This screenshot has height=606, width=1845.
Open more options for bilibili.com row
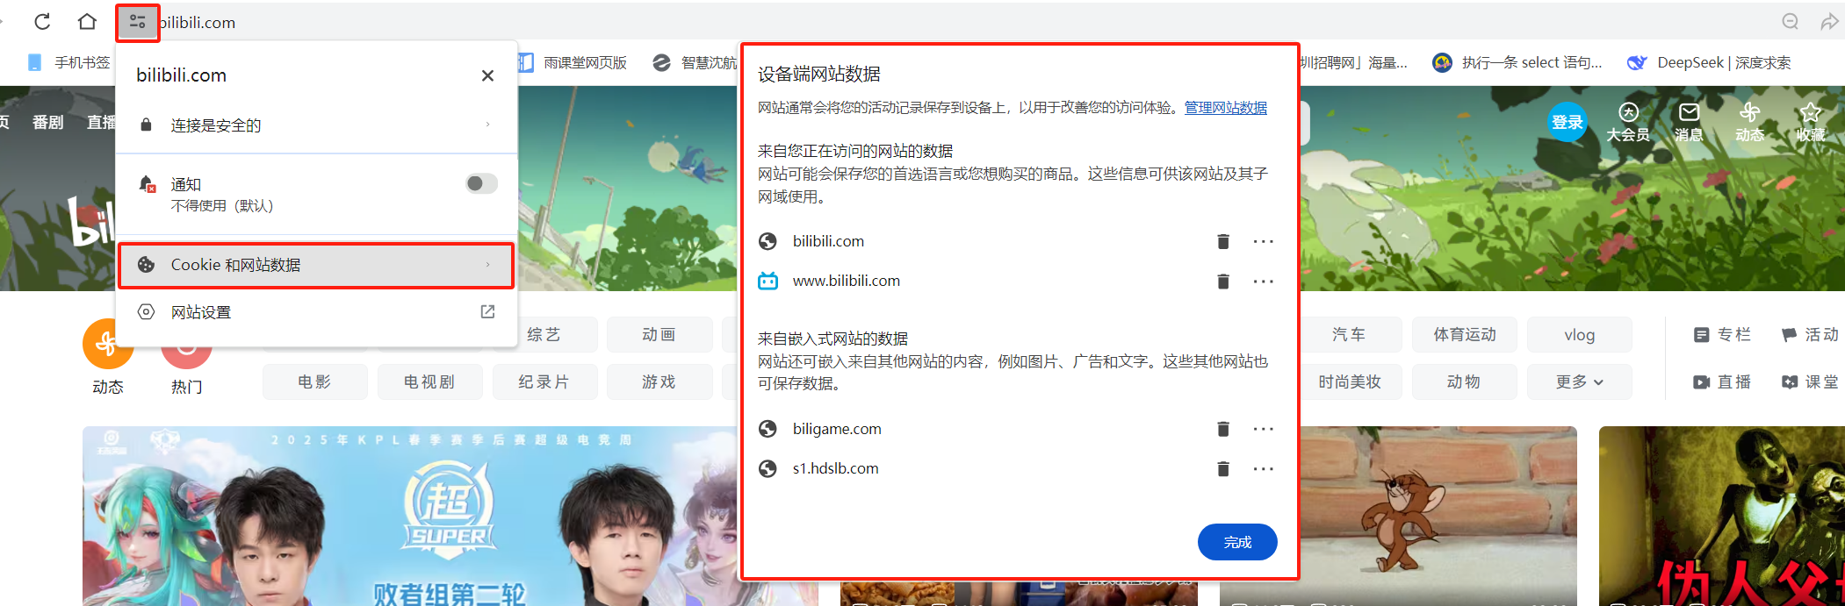point(1263,241)
